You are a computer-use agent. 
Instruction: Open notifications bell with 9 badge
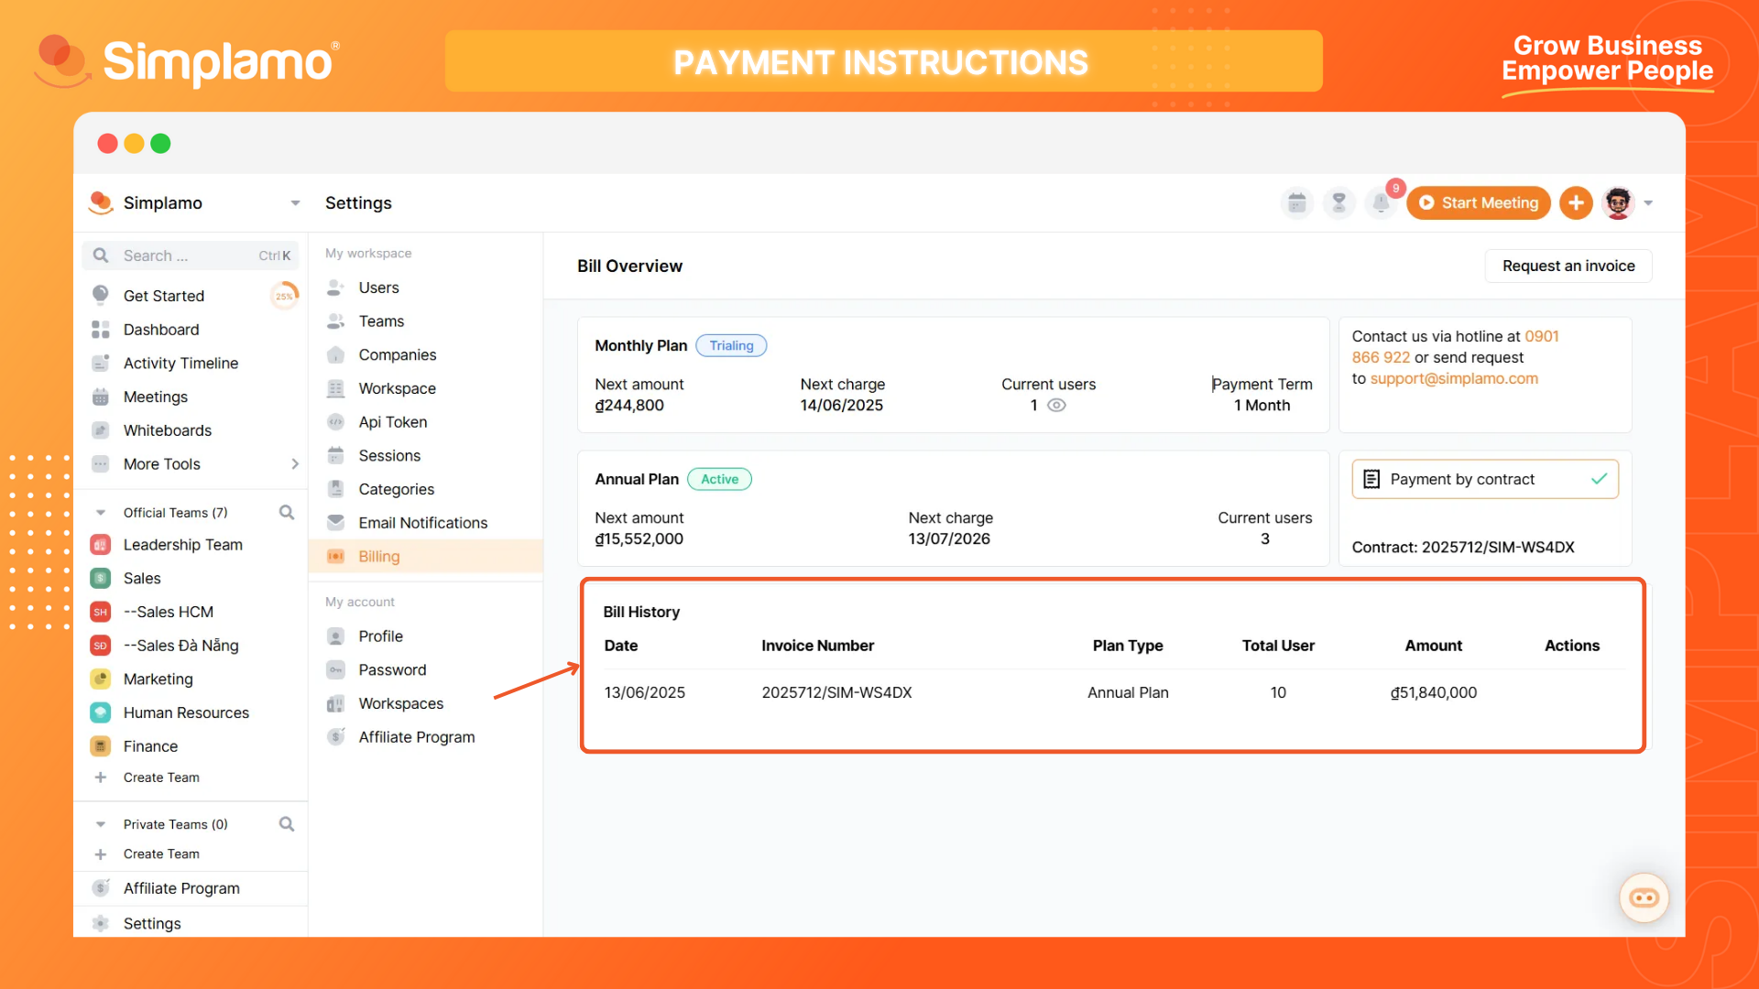click(1382, 202)
